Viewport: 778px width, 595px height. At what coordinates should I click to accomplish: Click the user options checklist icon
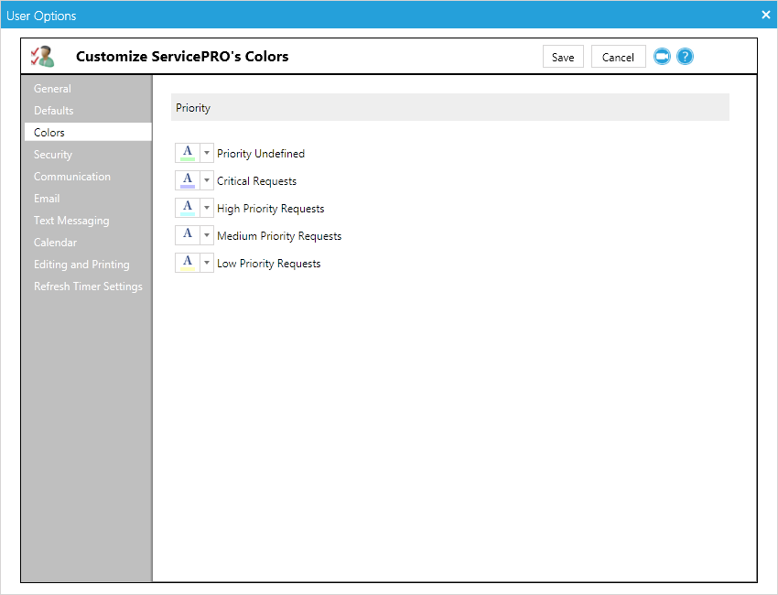[42, 57]
